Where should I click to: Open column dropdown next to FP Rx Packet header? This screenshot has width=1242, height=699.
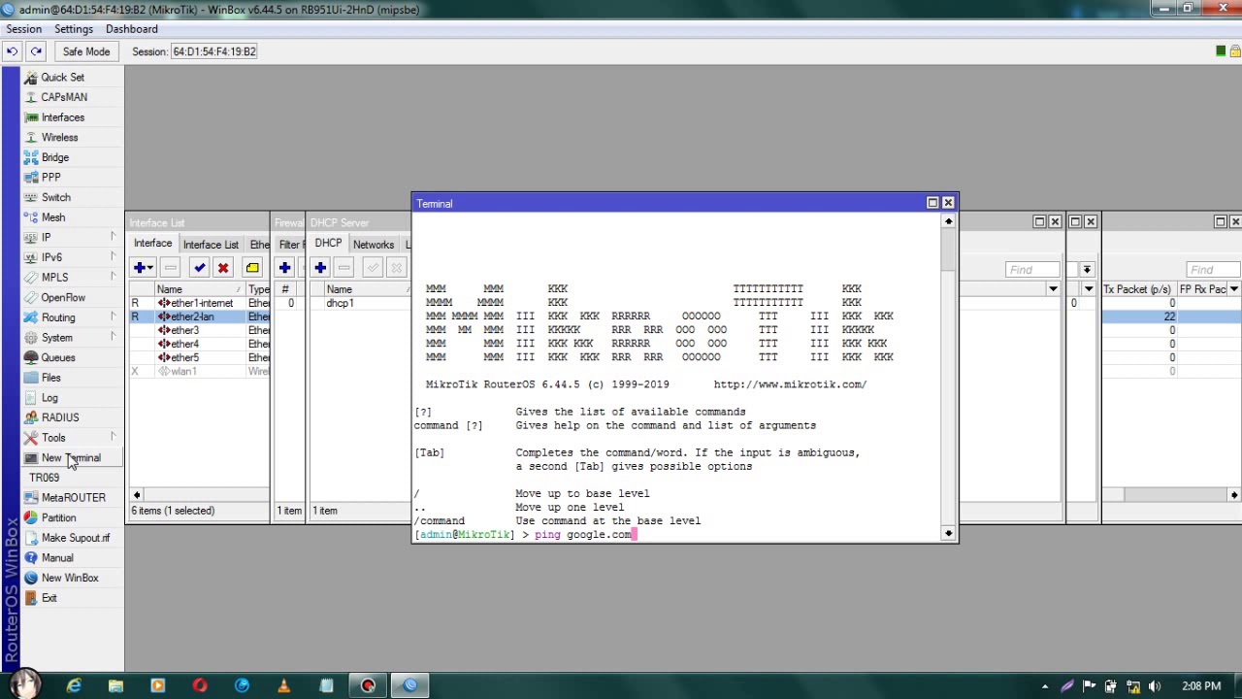pyautogui.click(x=1234, y=289)
